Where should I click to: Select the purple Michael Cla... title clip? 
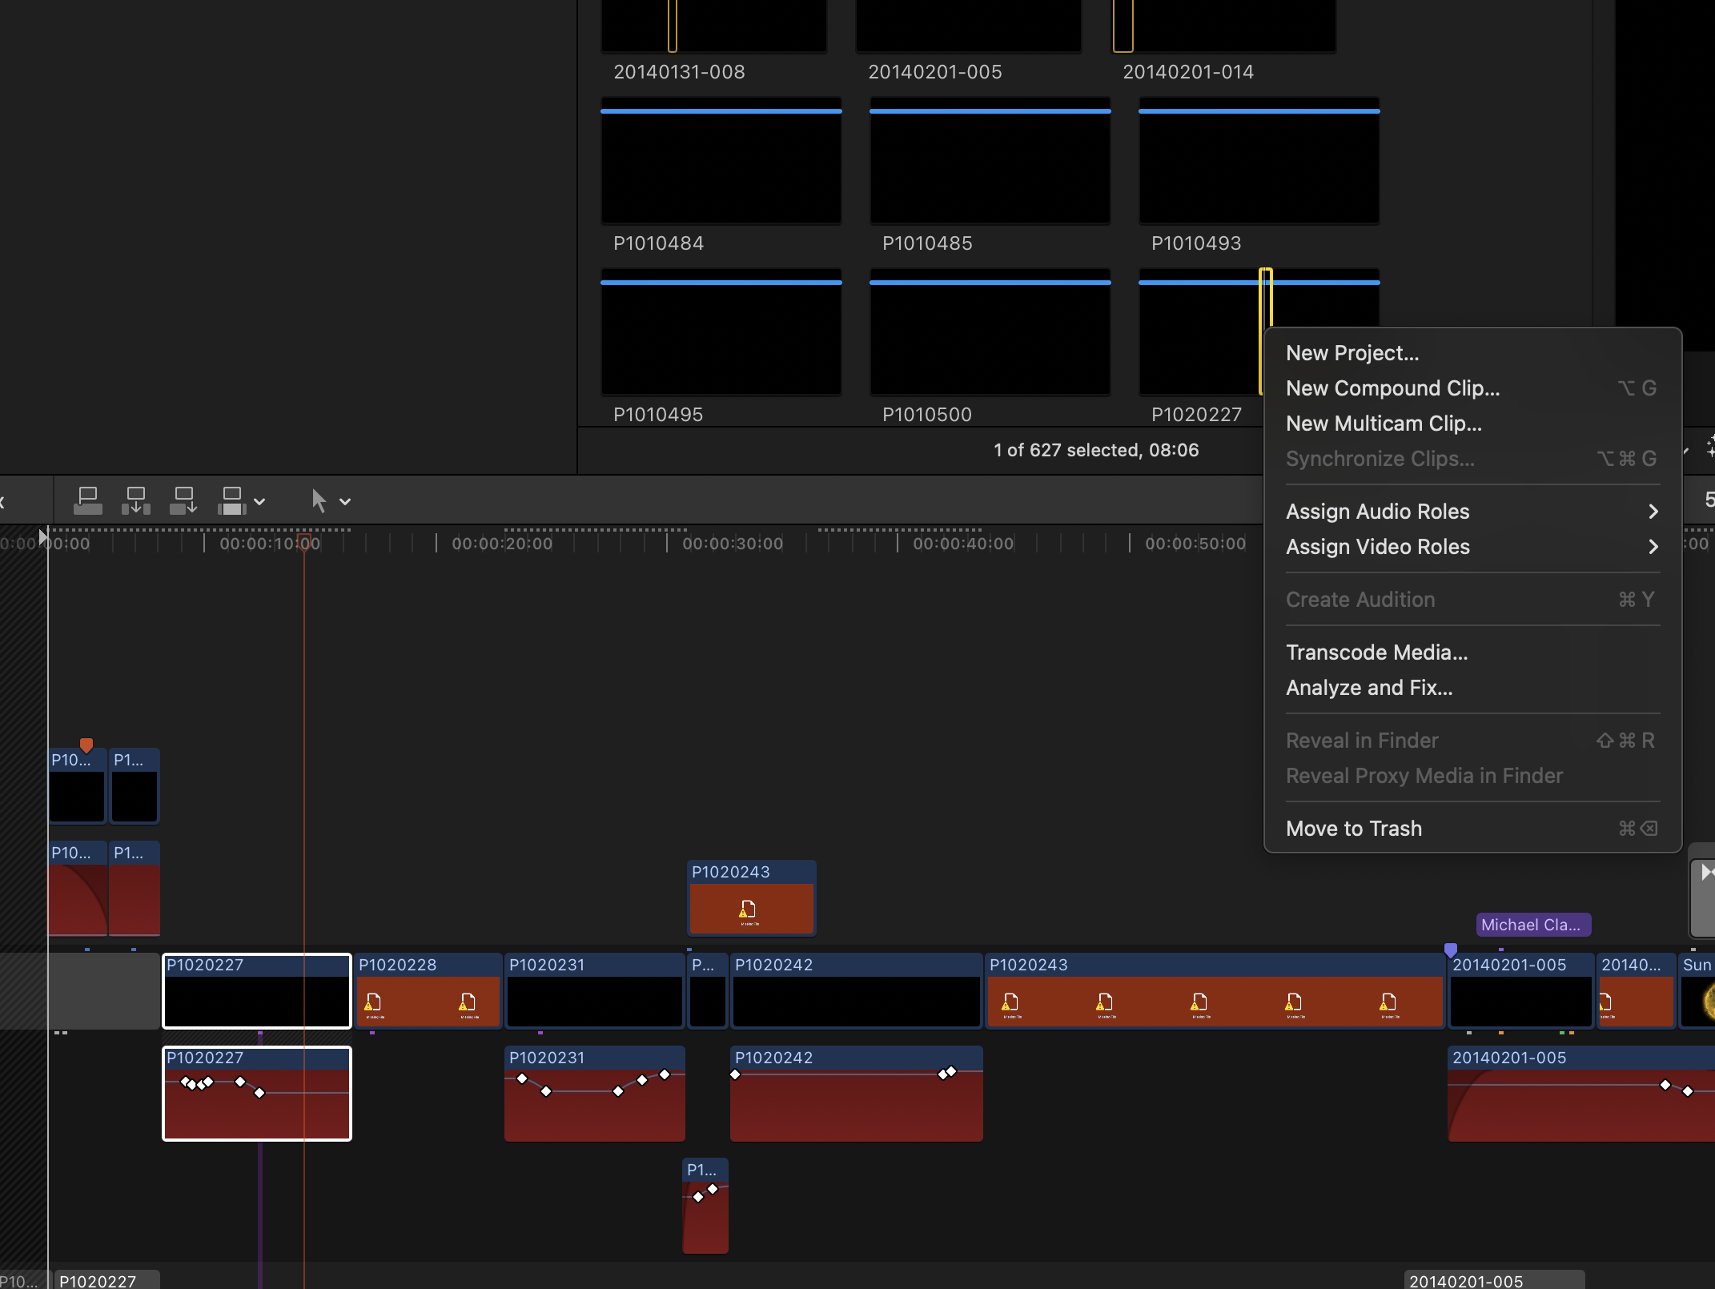pos(1532,925)
